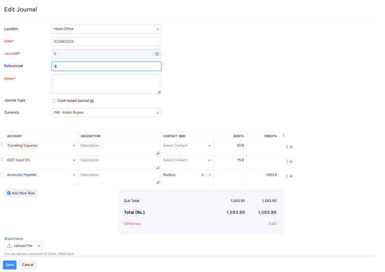This screenshot has height=272, width=385.
Task: Click Add New Row button
Action: click(x=21, y=193)
